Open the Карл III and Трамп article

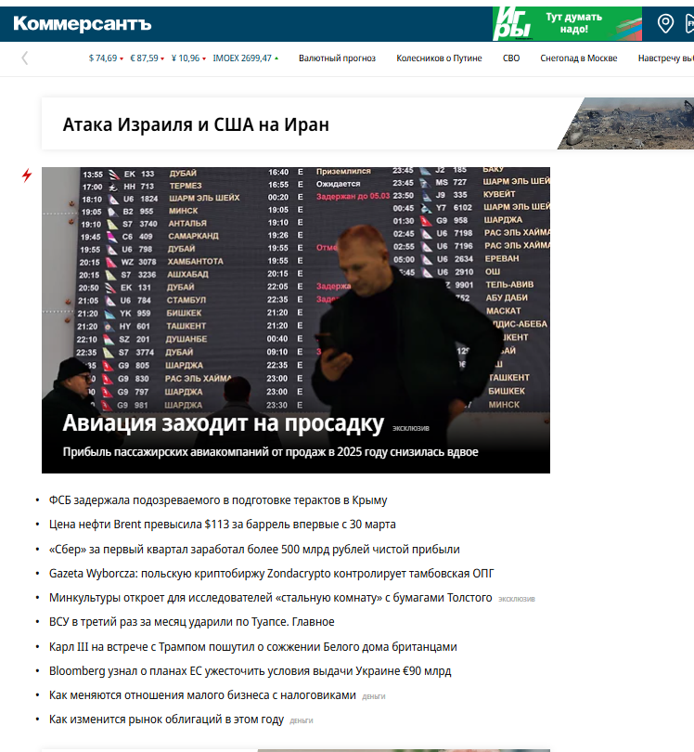coord(252,646)
